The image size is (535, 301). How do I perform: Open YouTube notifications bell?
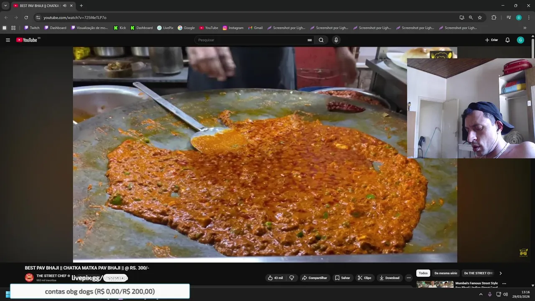pyautogui.click(x=507, y=40)
